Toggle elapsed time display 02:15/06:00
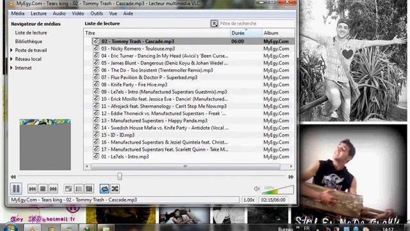The width and height of the screenshot is (410, 231). [273, 200]
